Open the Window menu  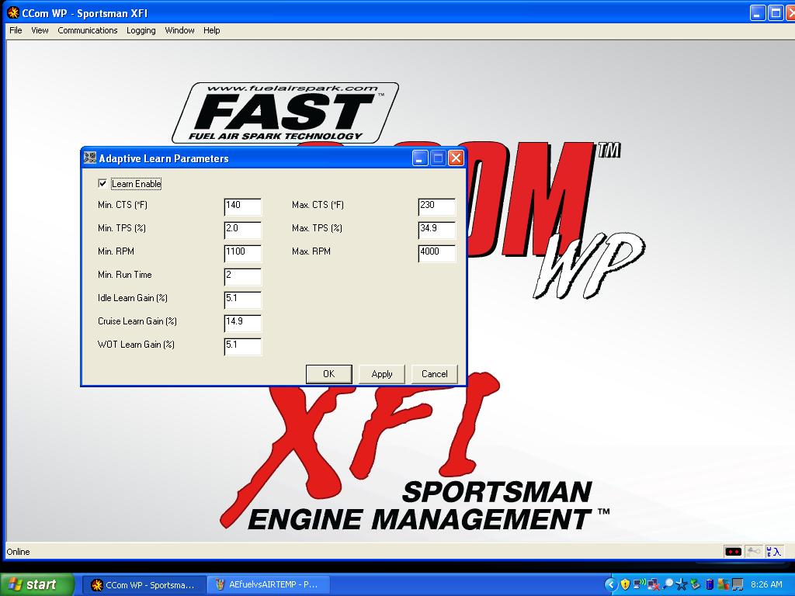tap(179, 30)
